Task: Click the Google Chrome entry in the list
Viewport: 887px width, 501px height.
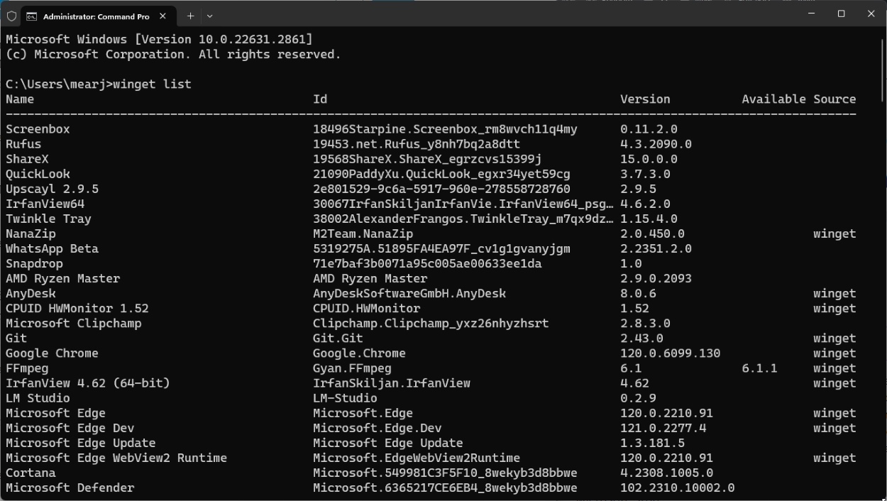Action: click(51, 353)
